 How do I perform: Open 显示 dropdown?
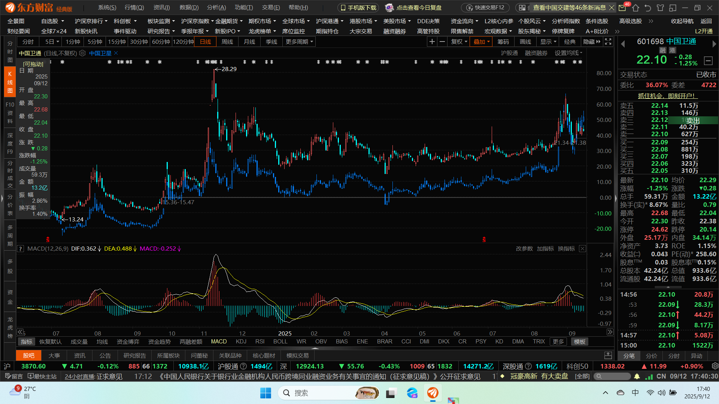click(x=548, y=42)
